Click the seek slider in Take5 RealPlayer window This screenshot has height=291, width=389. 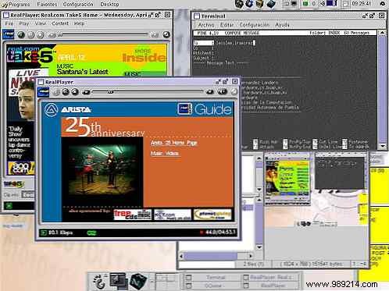(x=103, y=34)
